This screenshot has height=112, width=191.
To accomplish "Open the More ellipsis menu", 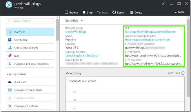I will pos(179,12).
